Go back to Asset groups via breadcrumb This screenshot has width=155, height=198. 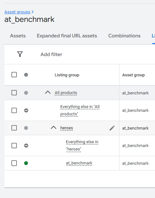(17, 12)
